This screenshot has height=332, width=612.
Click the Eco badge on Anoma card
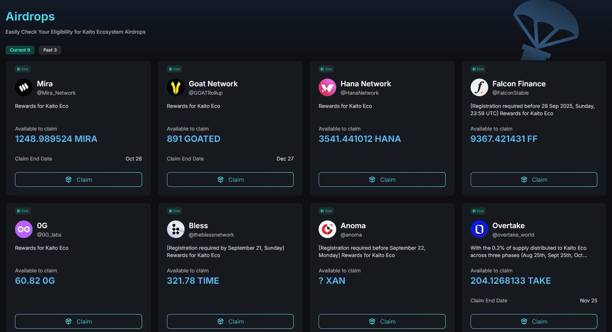326,211
